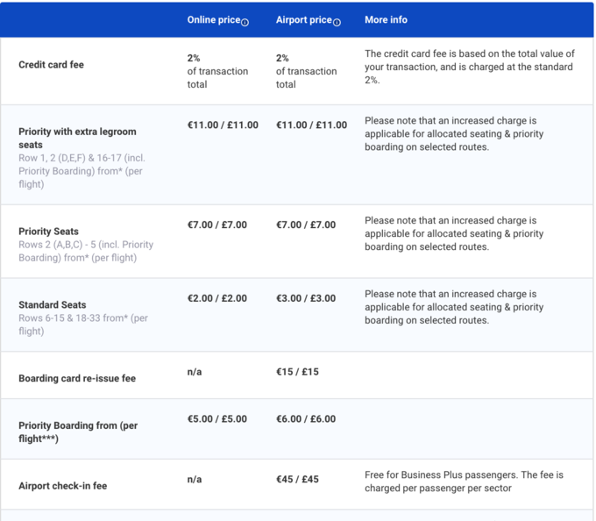Select the €15 / £15 re-issue airport price
Image resolution: width=596 pixels, height=521 pixels.
pos(297,372)
